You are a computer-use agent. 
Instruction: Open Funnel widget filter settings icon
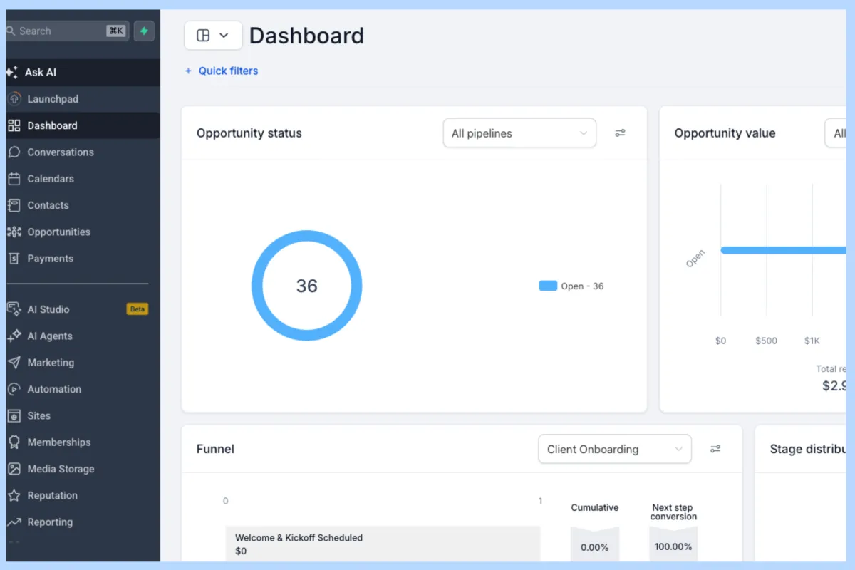[715, 449]
